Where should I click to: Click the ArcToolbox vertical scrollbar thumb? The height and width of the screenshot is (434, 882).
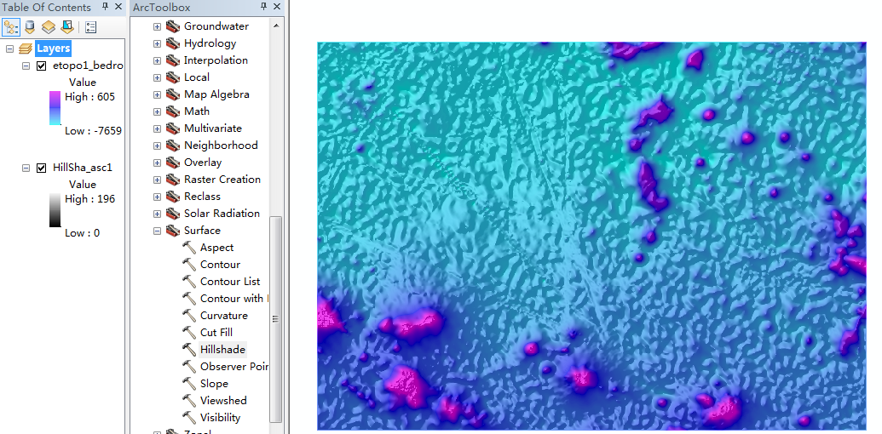tap(275, 319)
